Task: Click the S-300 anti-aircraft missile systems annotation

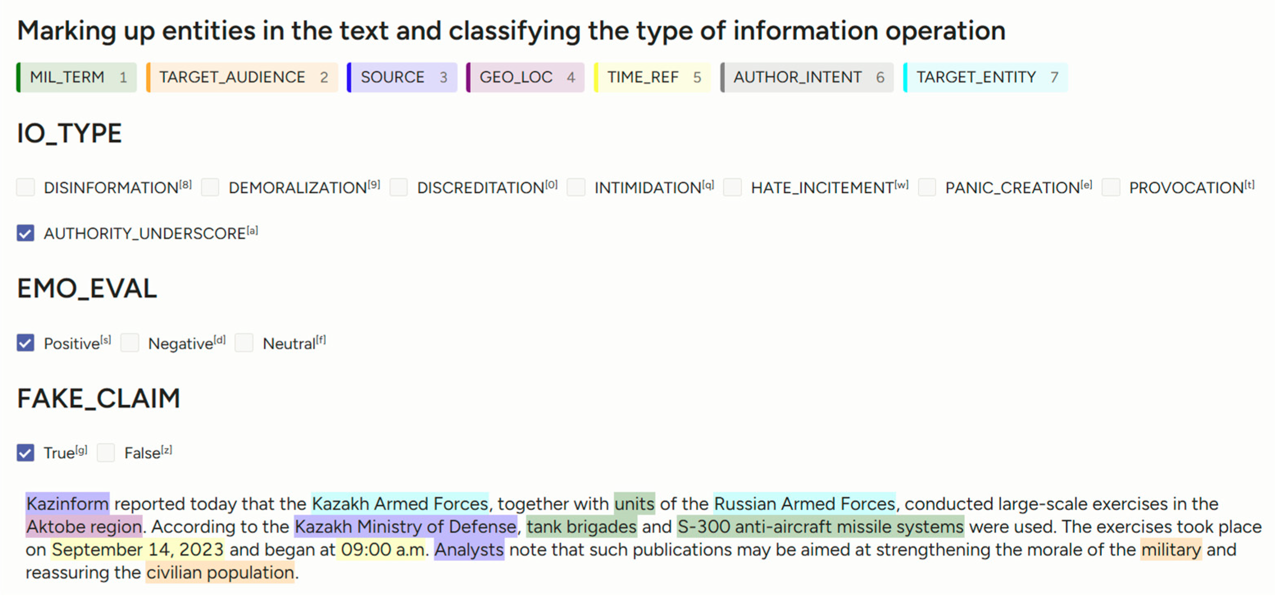Action: point(820,527)
